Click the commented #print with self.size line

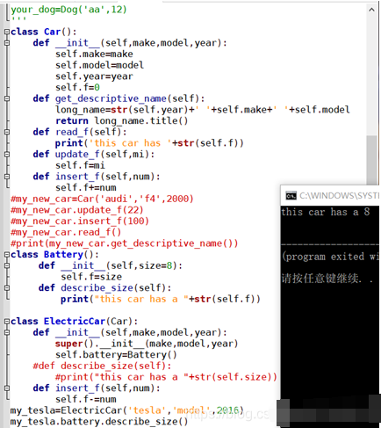(166, 377)
